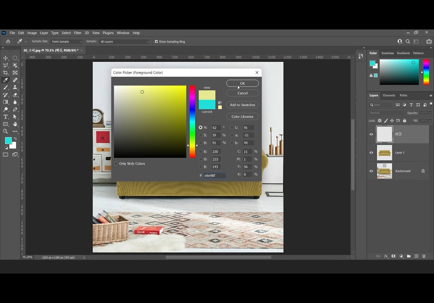Select the S (saturation) radio button
The width and height of the screenshot is (434, 303).
(200, 135)
